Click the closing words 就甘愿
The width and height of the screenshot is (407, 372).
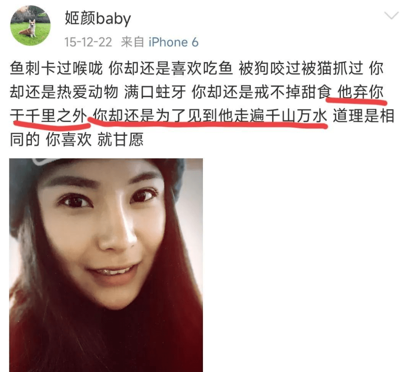(120, 140)
